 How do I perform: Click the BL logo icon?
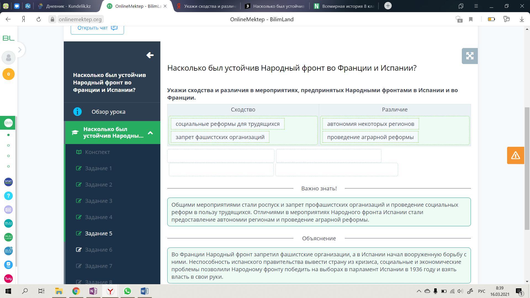8,38
